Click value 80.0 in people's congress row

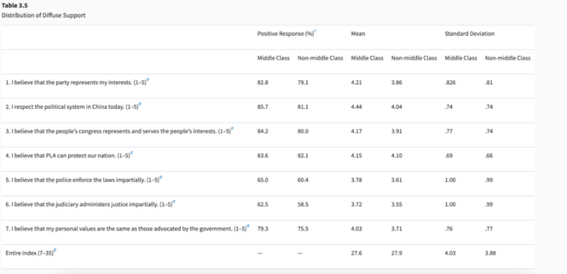(x=303, y=131)
